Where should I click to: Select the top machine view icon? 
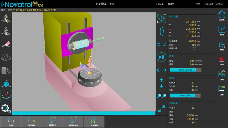click(6, 18)
